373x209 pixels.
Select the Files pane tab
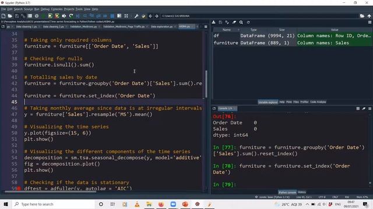(296, 102)
